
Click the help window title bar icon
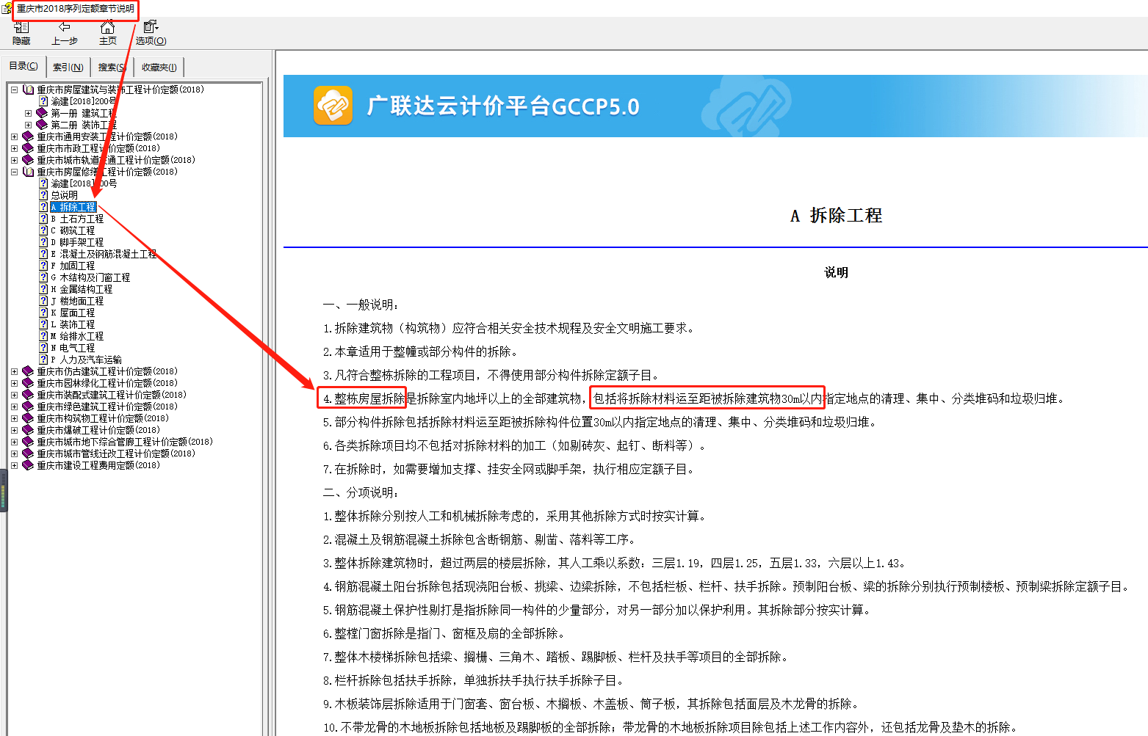click(7, 9)
